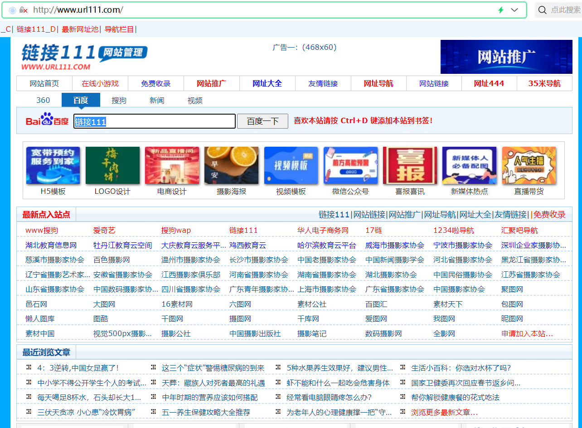
Task: Open the 直播带货 thumbnail
Action: click(529, 165)
